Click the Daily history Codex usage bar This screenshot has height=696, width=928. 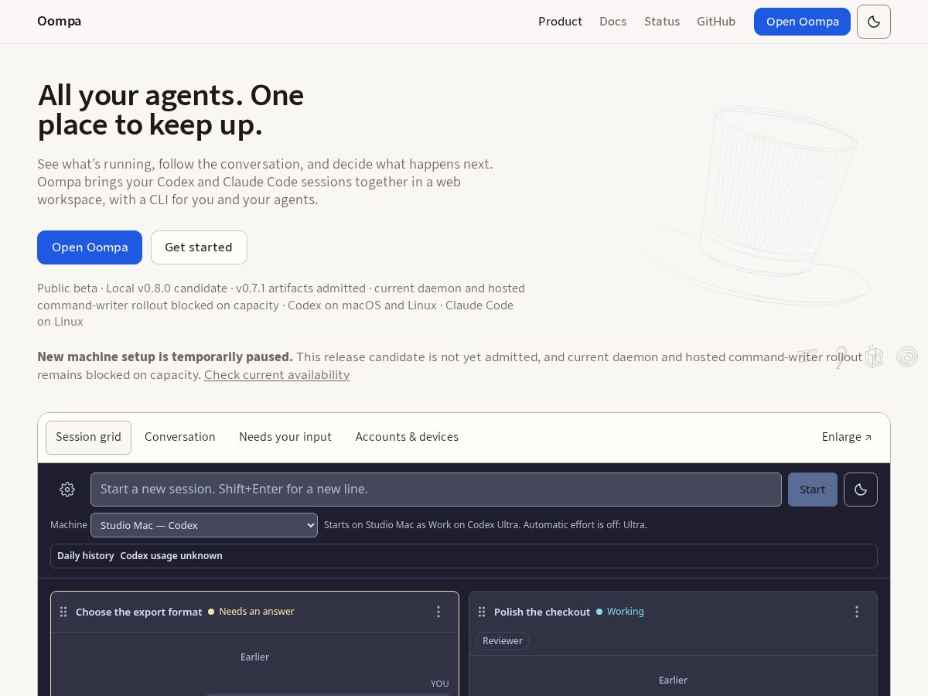[464, 556]
